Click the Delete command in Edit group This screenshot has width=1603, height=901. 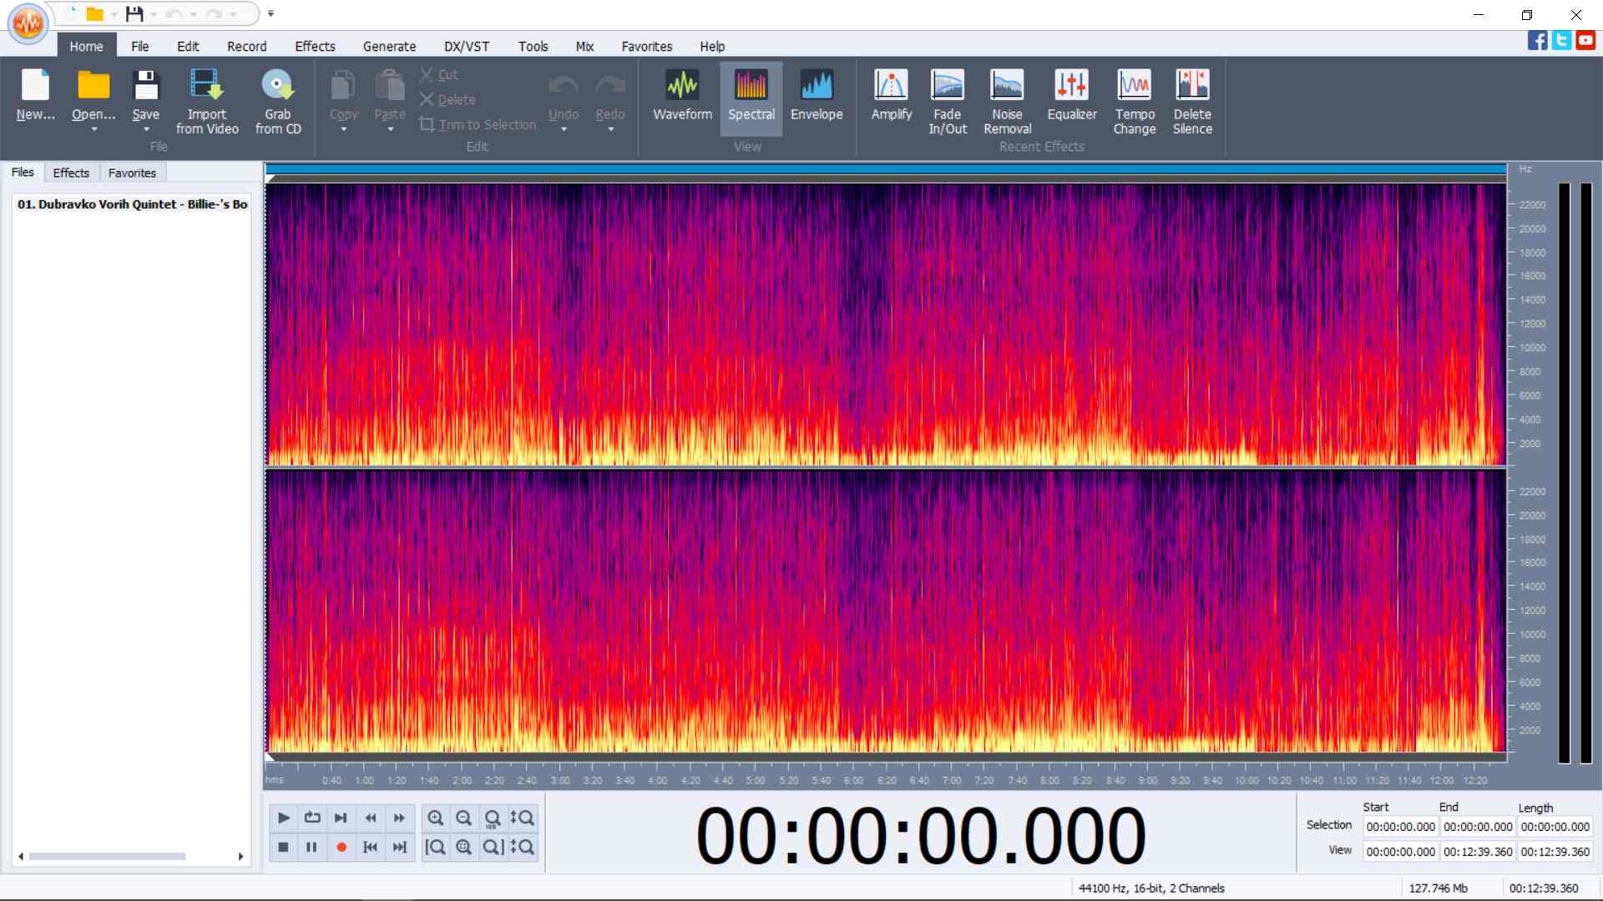[x=448, y=99]
